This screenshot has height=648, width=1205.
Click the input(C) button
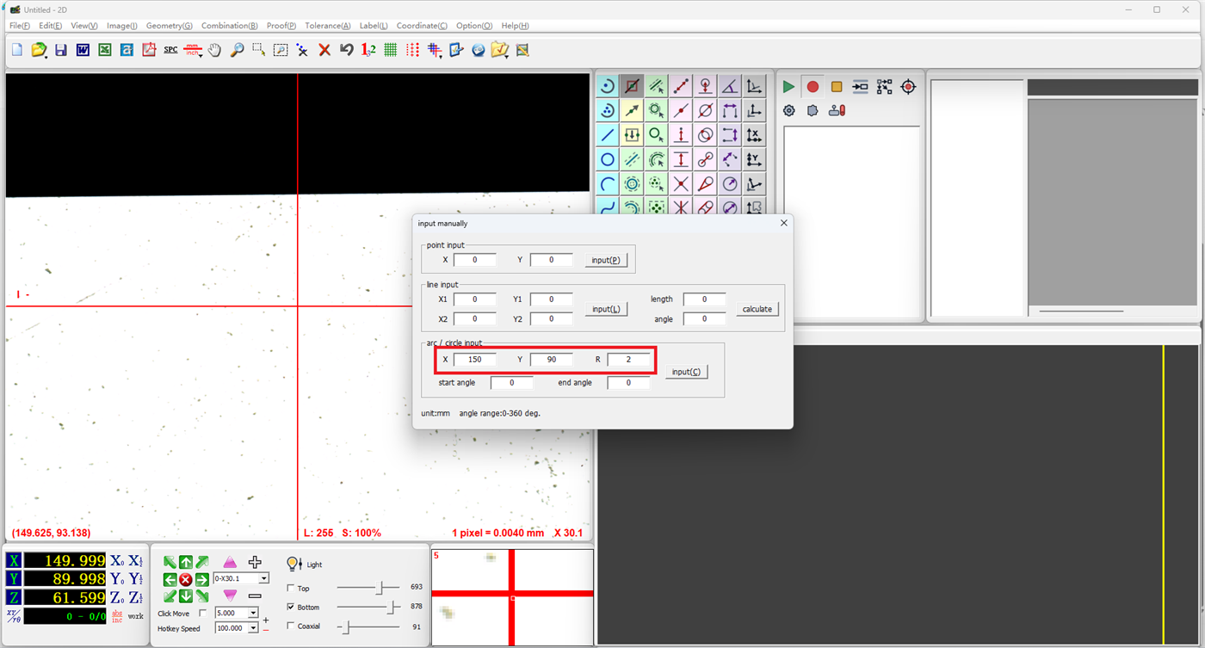686,372
